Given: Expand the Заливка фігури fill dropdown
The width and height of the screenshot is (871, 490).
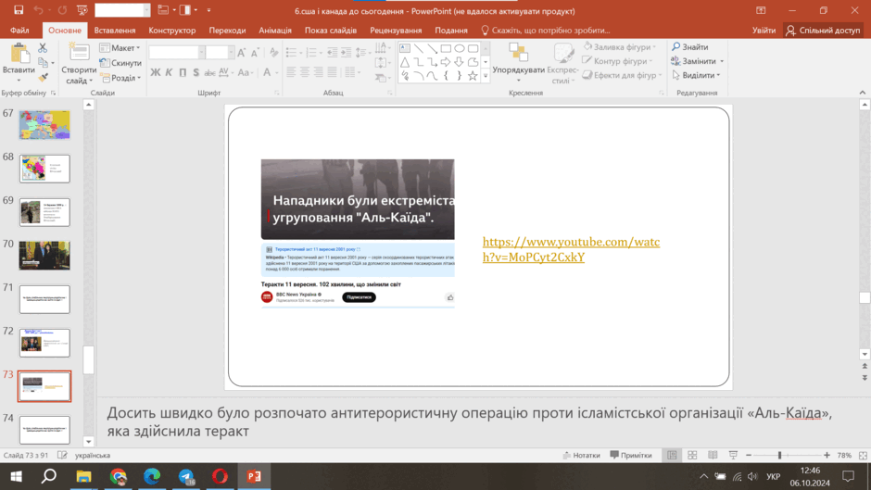Looking at the screenshot, I should click(x=620, y=47).
